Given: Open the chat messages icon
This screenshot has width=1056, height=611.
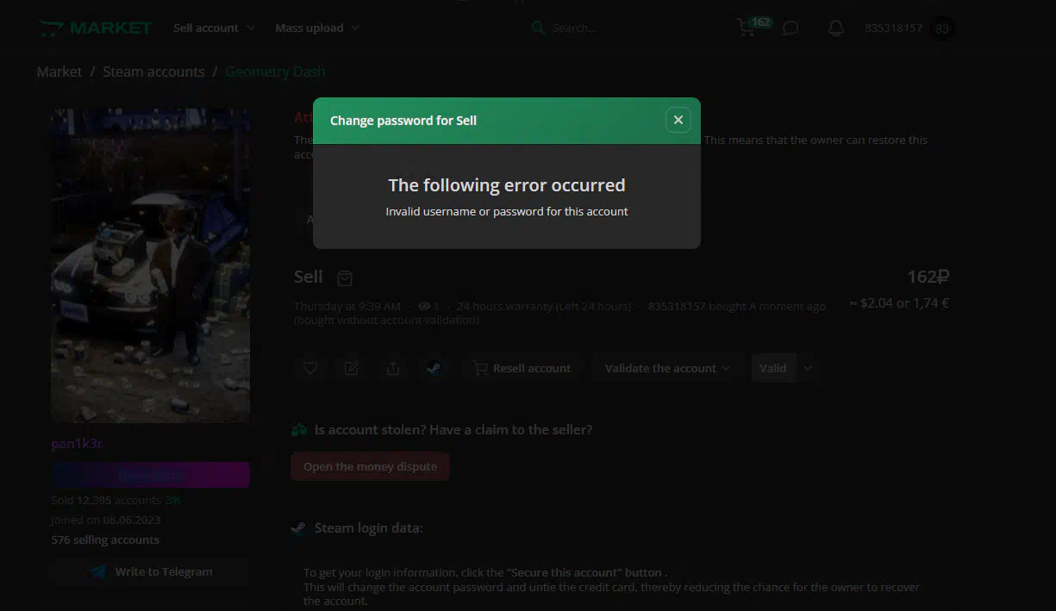Looking at the screenshot, I should tap(790, 28).
